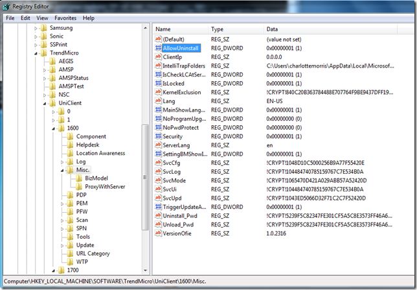Select the IsCheckLCAtSer... value name
The image size is (417, 290).
pos(184,75)
